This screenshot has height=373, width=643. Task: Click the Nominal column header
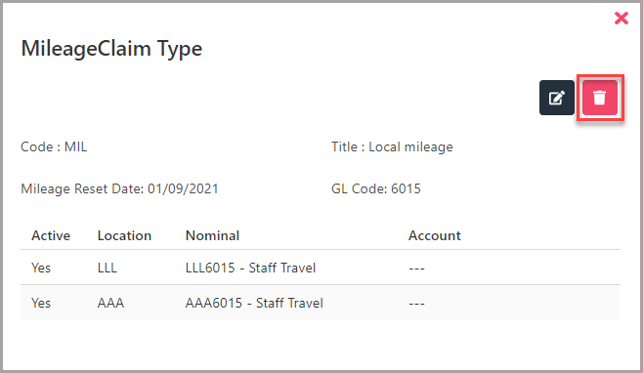[212, 235]
